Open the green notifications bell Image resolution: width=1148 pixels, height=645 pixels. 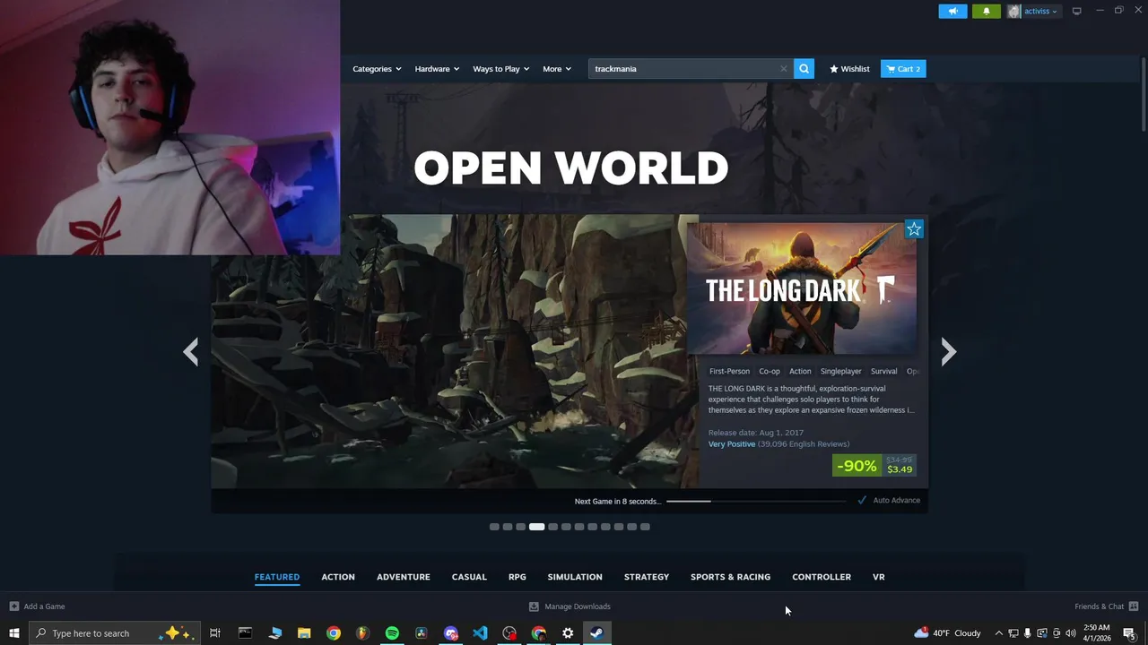987,12
